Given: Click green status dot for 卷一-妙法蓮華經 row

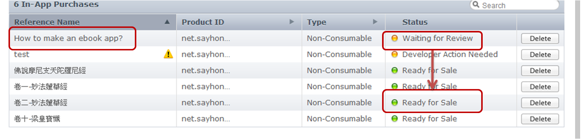Looking at the screenshot, I should point(394,87).
